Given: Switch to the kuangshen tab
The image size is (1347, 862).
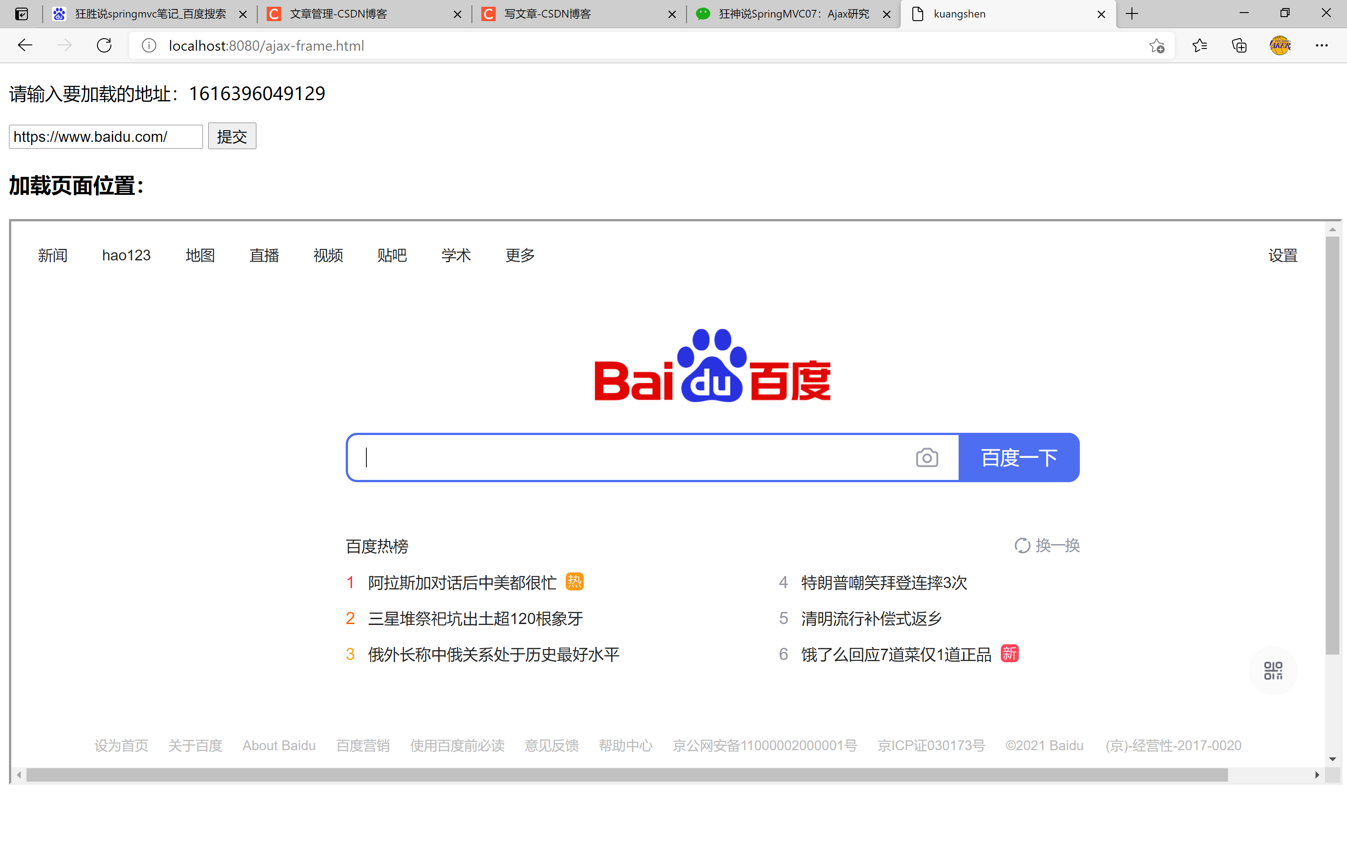Looking at the screenshot, I should click(x=960, y=13).
